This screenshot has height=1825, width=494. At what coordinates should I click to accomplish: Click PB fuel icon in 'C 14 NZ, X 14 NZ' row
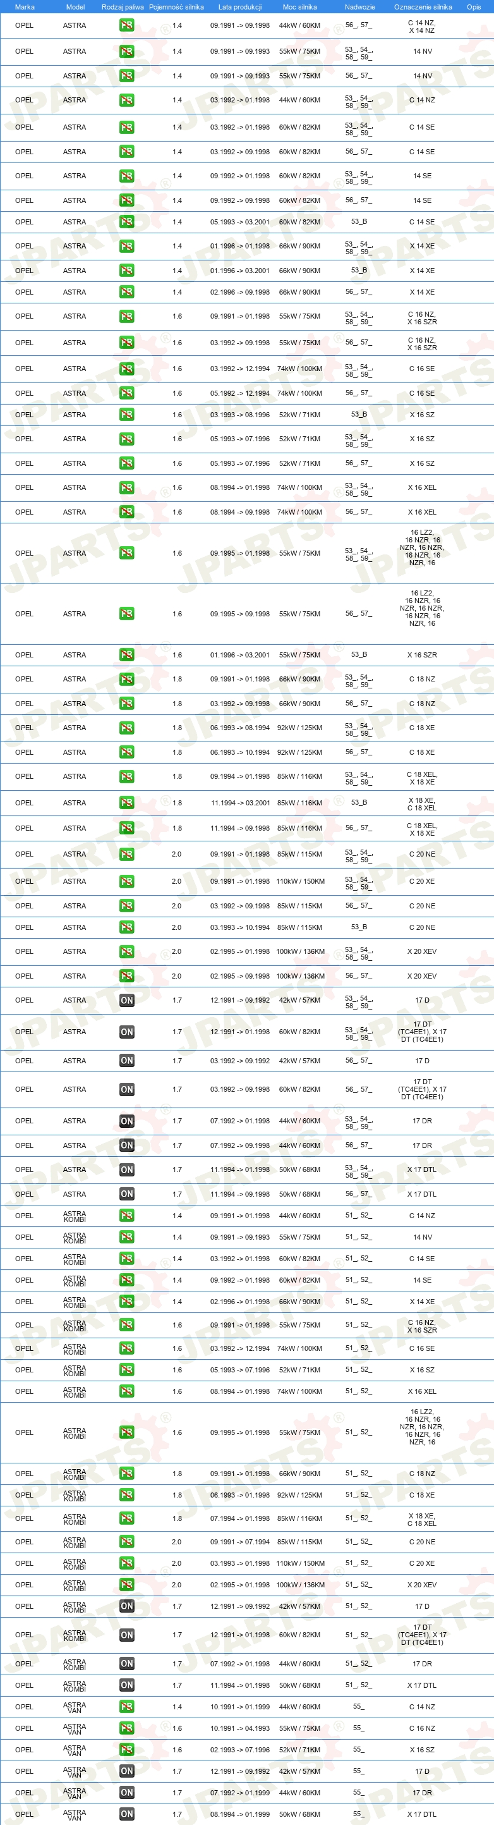[127, 25]
